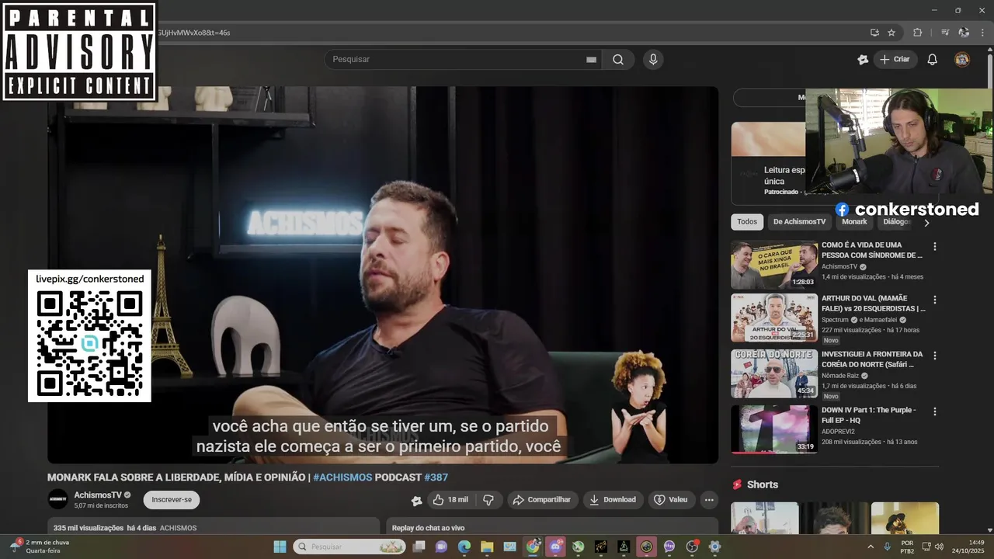Open OBS Studio from taskbar

pos(692,547)
